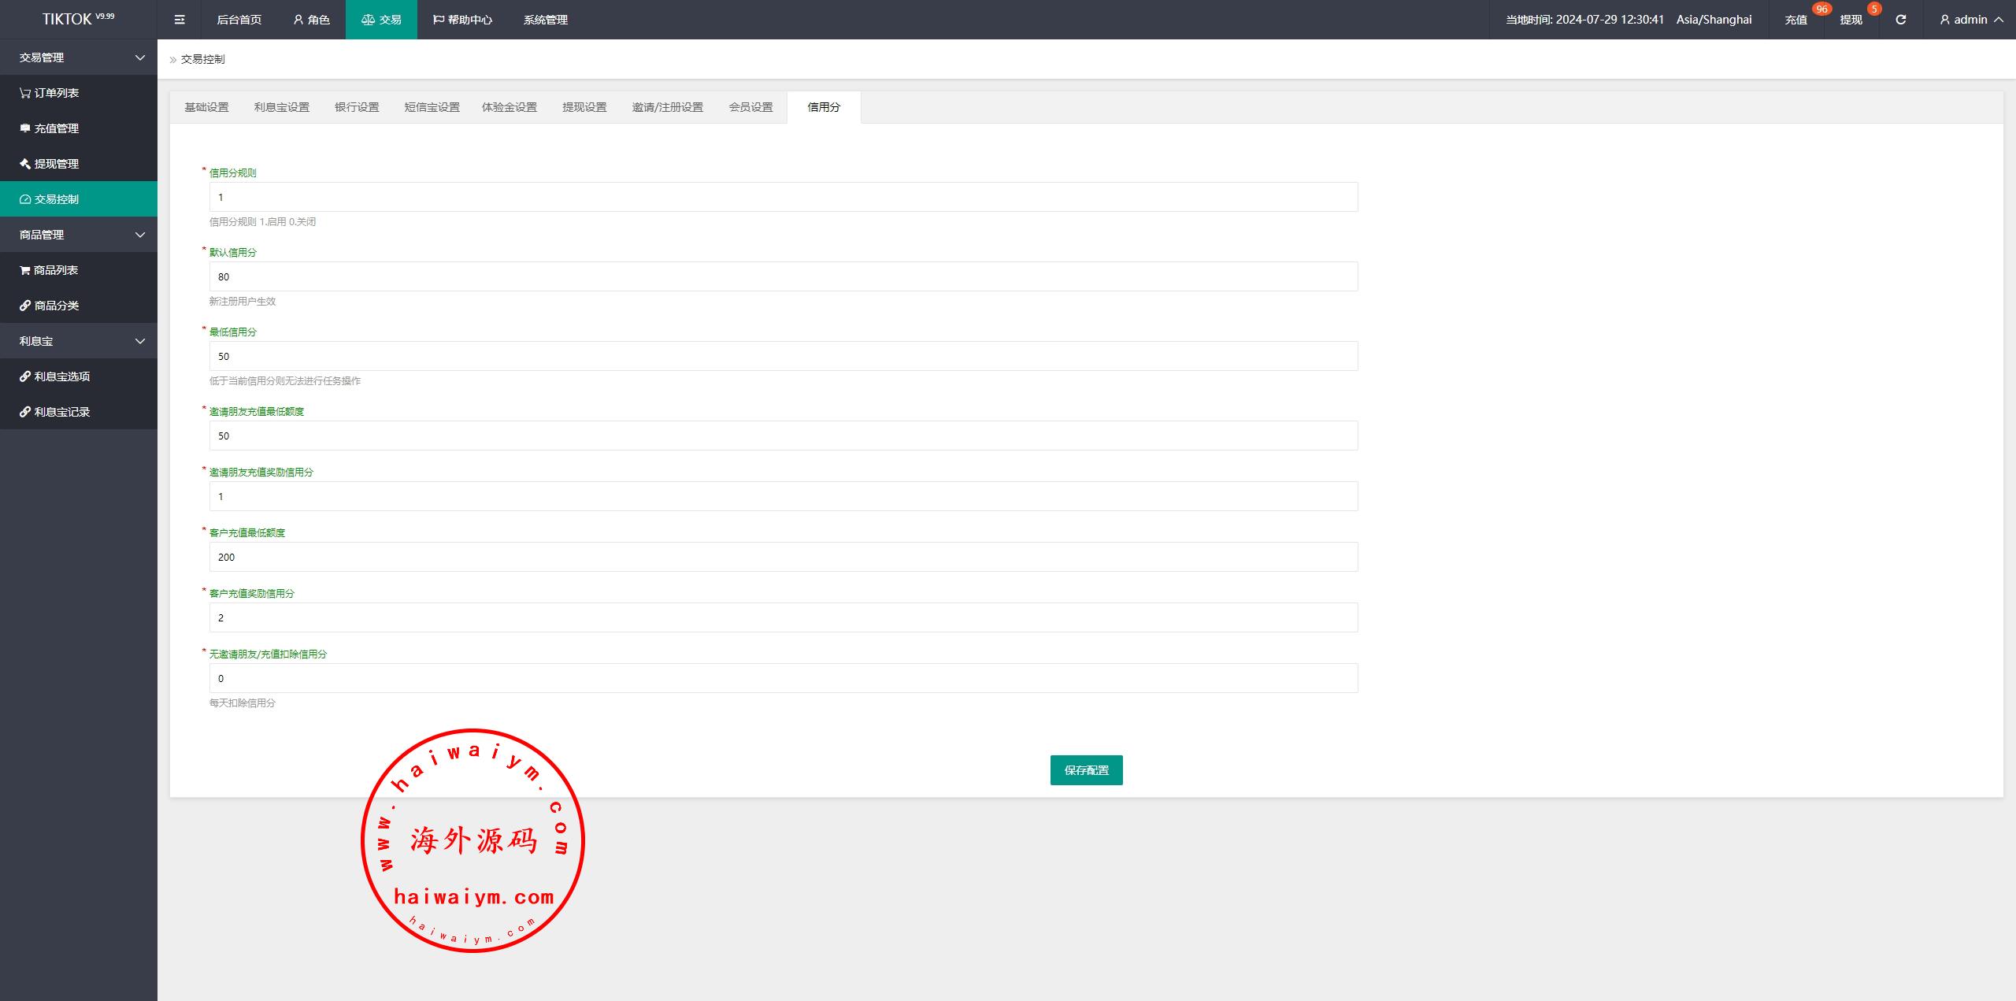Click the 默认信用分 input field
Screen dimensions: 2016x1001
(x=783, y=276)
